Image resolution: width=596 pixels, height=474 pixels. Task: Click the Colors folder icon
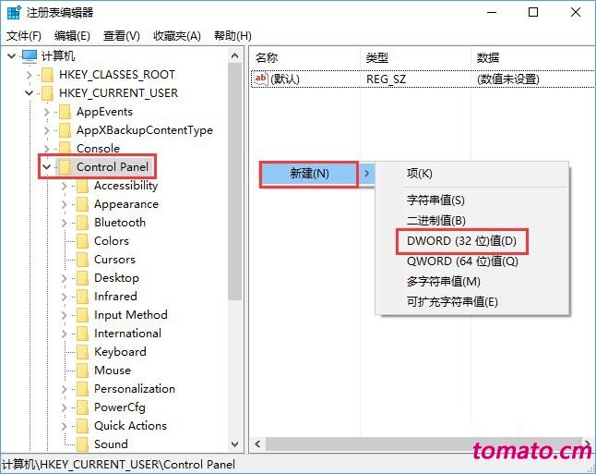[82, 241]
